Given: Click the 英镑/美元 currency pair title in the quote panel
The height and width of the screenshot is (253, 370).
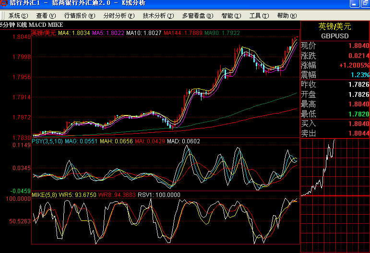Looking at the screenshot, I should (x=334, y=26).
